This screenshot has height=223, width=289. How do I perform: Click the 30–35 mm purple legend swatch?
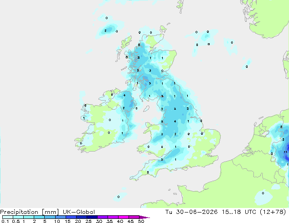click(x=102, y=217)
